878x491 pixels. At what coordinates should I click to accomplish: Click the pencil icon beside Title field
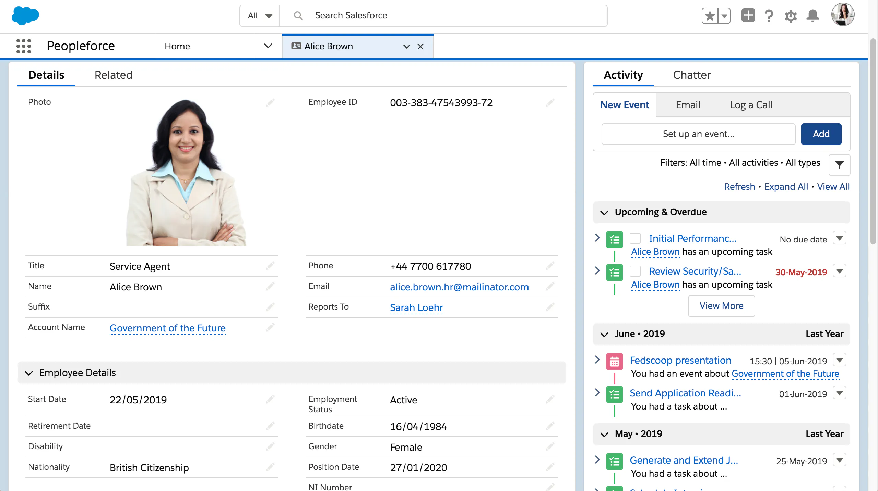click(x=270, y=266)
